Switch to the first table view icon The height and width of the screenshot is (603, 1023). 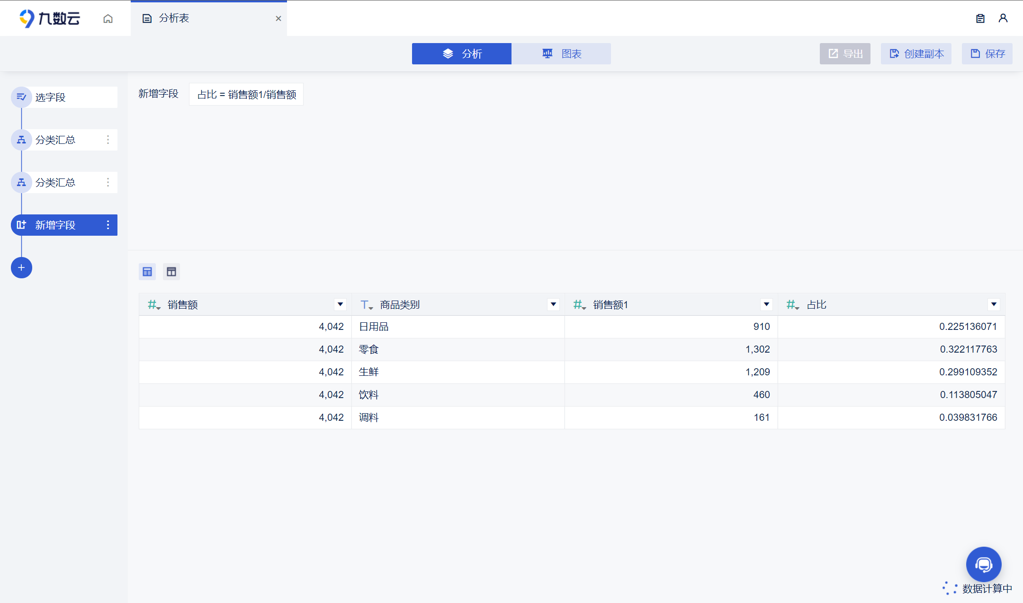(147, 272)
